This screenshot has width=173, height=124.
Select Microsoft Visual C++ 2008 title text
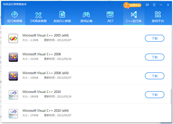(x=42, y=54)
